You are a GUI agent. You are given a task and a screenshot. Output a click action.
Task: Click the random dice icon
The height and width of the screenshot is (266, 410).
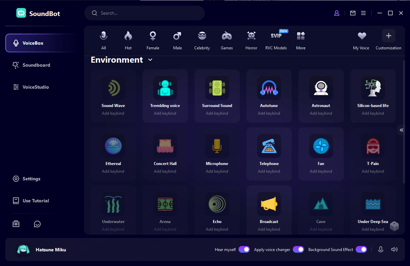394,226
